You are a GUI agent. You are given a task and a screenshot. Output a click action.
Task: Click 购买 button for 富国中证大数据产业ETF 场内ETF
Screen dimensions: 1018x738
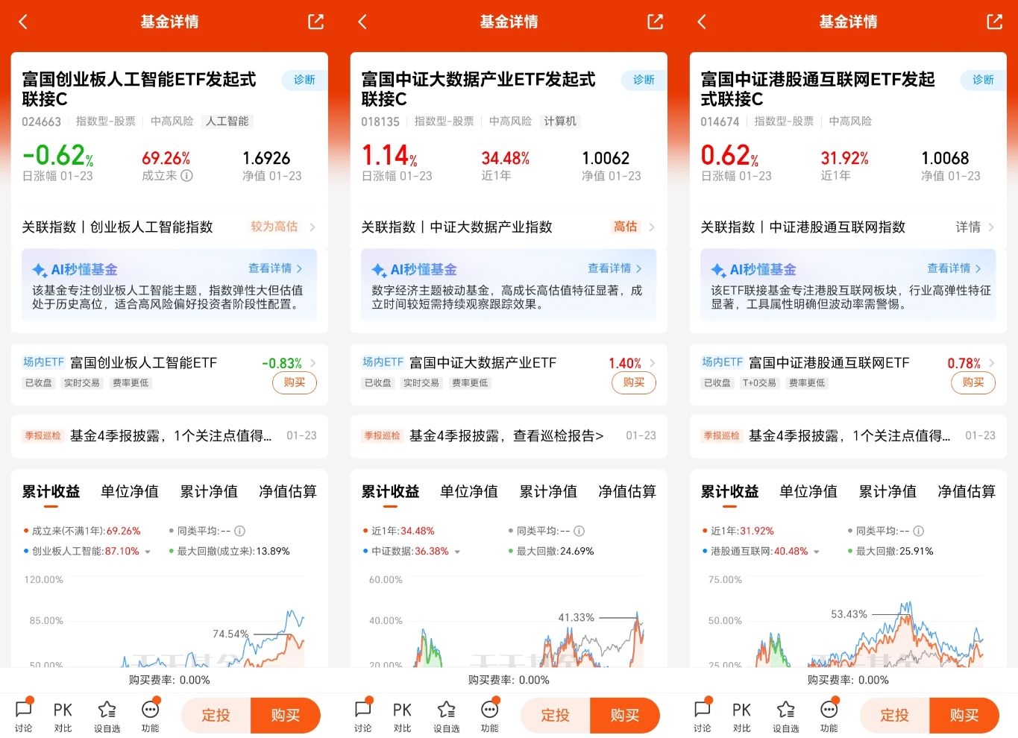634,382
